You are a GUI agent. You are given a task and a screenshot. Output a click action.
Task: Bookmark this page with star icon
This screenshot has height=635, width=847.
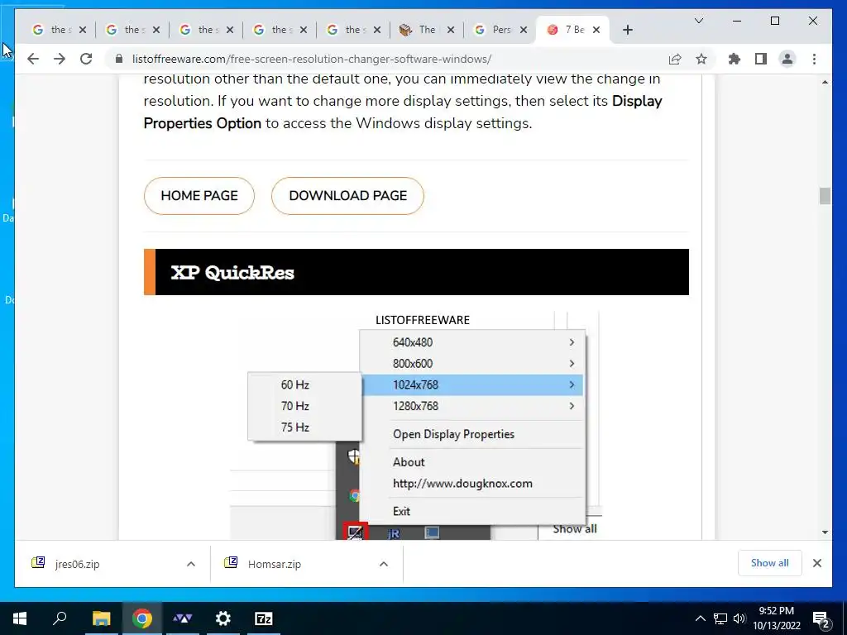point(701,59)
